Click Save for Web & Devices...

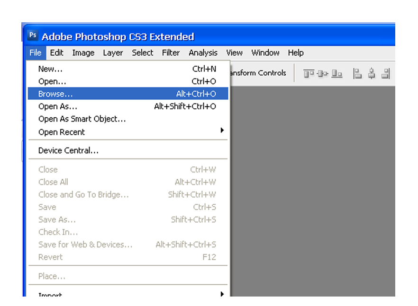pos(128,245)
